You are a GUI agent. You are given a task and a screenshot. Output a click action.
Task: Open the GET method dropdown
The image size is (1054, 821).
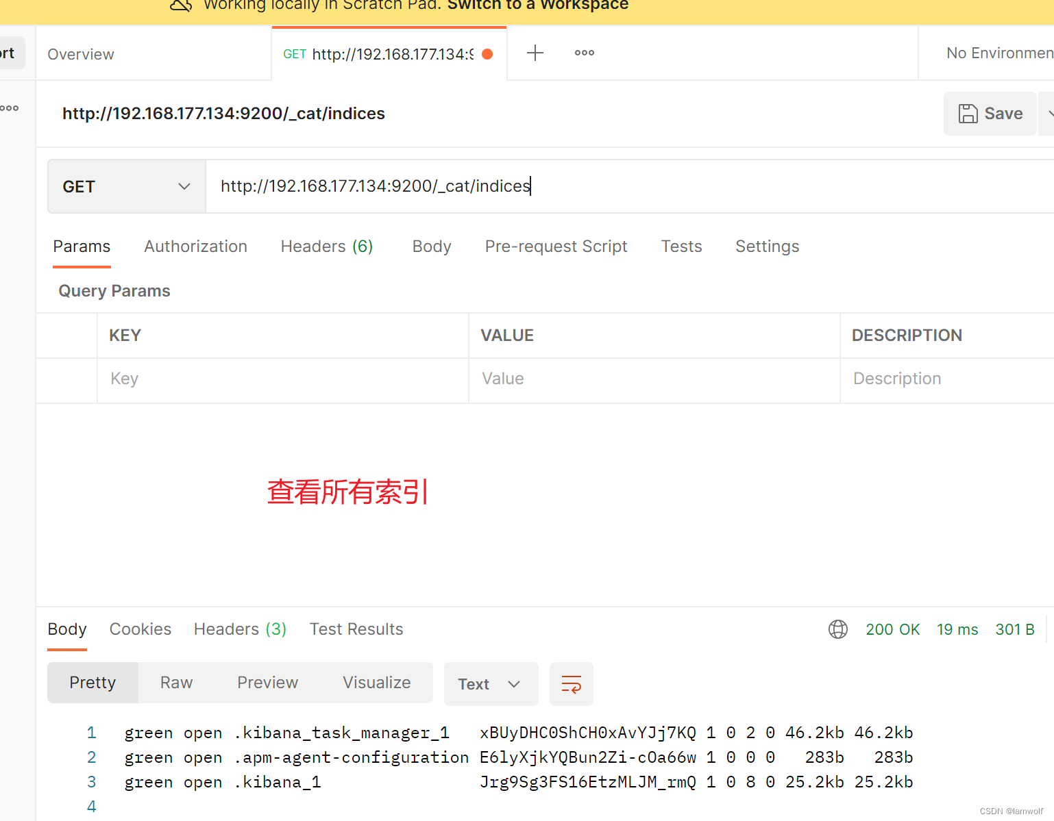point(127,186)
